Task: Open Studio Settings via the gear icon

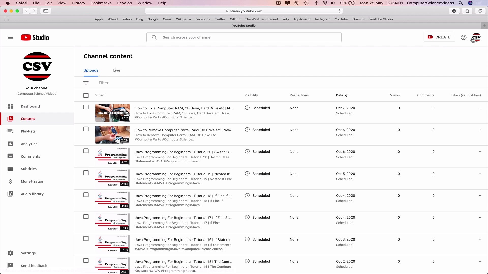Action: (28, 253)
